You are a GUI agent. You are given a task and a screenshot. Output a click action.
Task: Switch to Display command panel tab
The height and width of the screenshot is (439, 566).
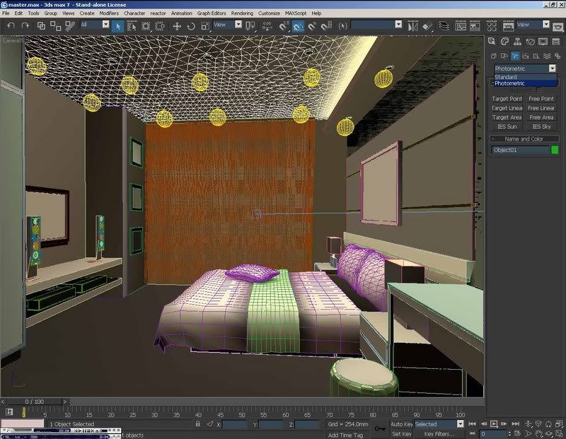point(543,42)
